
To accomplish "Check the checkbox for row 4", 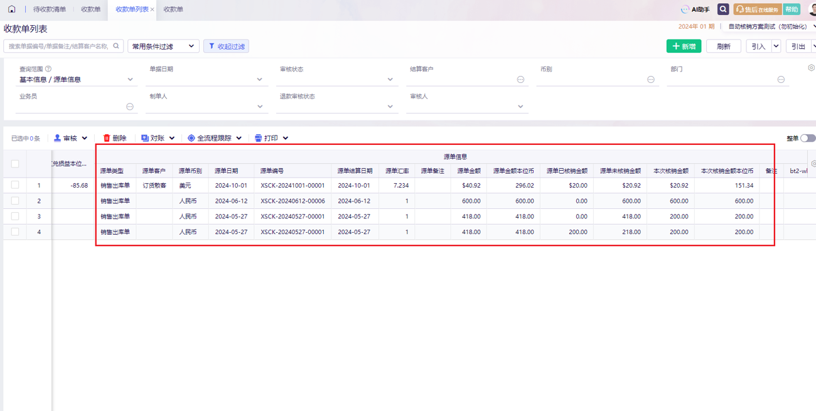I will [x=15, y=232].
